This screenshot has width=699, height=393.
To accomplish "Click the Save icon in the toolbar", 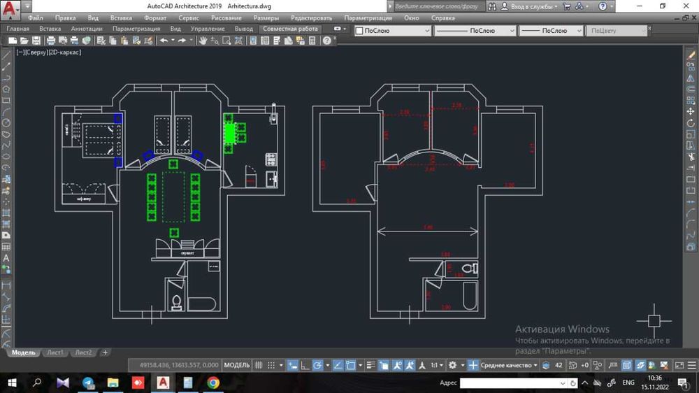I will [36, 41].
